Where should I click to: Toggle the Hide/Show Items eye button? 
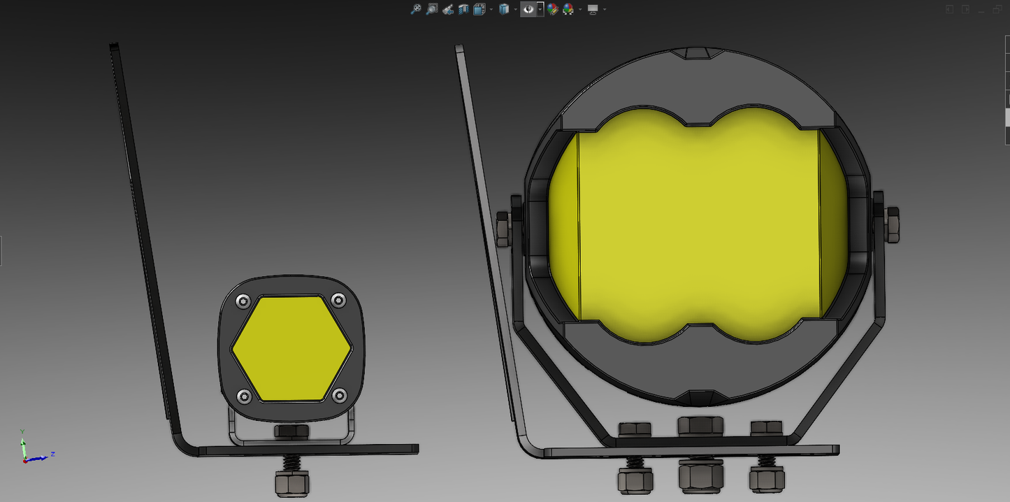528,9
